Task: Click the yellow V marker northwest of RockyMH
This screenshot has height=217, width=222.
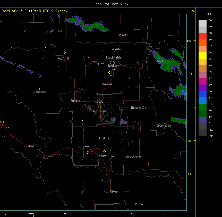Action: (x=45, y=47)
